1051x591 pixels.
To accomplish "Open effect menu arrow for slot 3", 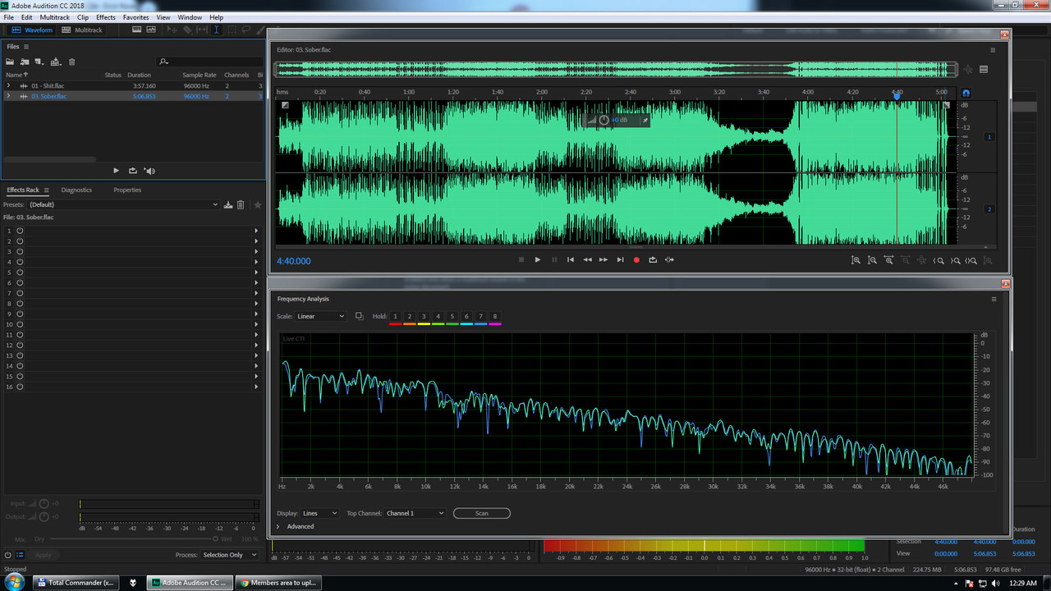I will [x=256, y=251].
